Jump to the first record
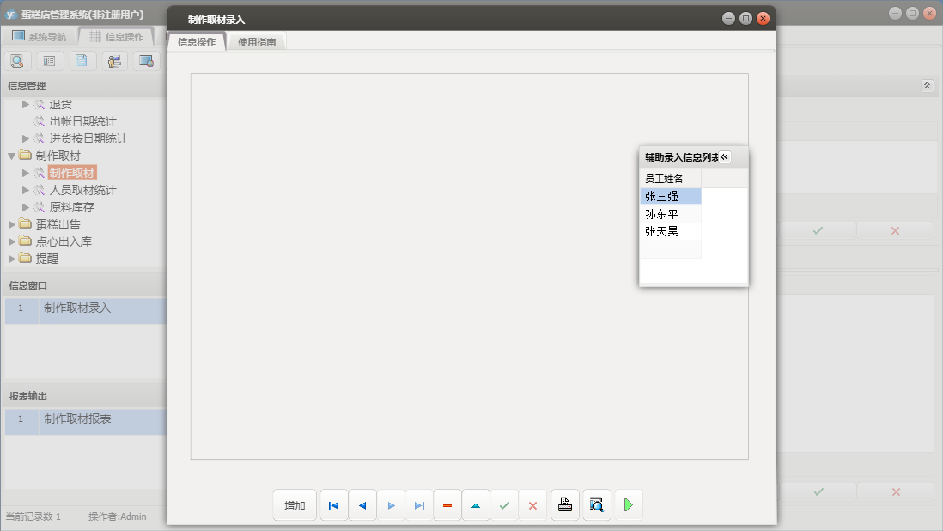 point(334,505)
